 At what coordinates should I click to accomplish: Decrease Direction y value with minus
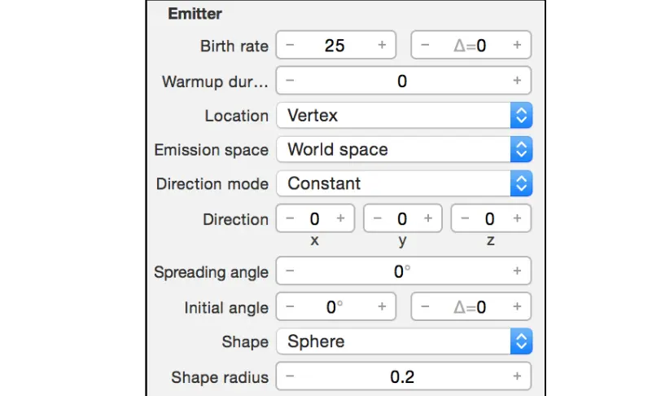point(378,218)
